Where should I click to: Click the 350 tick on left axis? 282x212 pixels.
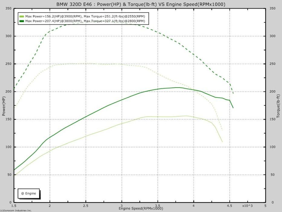[8, 8]
